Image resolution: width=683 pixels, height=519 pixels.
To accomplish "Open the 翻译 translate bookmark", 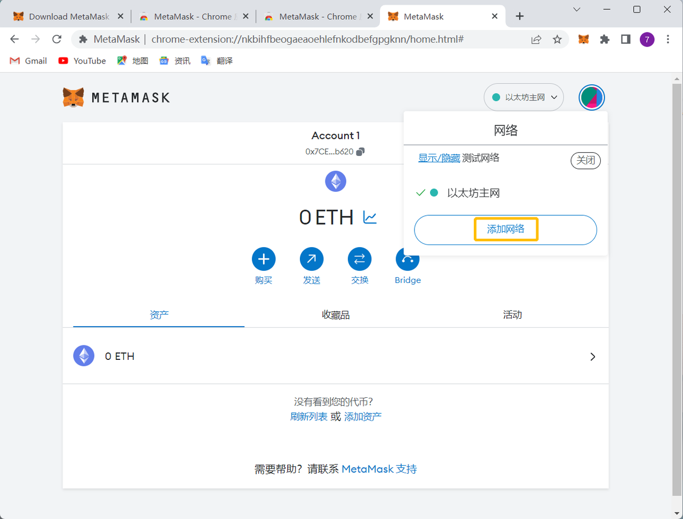I will point(217,61).
